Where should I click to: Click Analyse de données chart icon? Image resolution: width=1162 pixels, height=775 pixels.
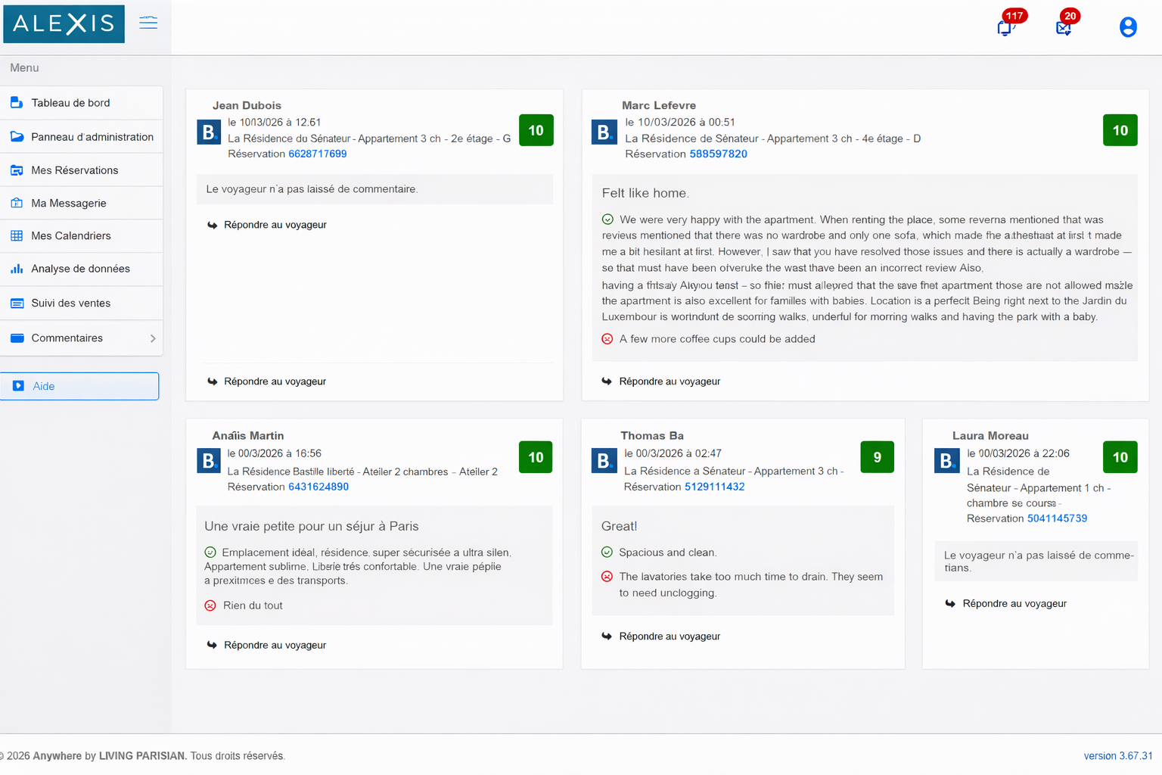(17, 269)
